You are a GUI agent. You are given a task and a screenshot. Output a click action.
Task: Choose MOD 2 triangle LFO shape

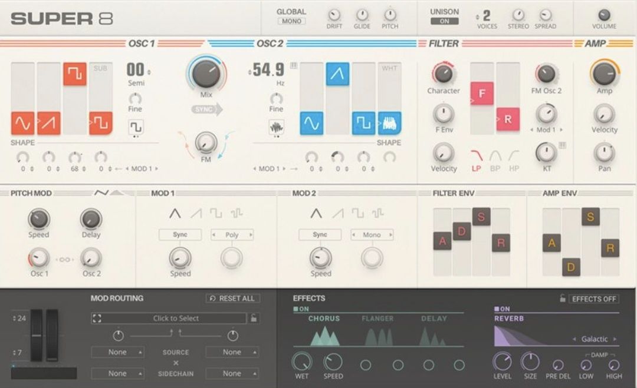click(316, 213)
